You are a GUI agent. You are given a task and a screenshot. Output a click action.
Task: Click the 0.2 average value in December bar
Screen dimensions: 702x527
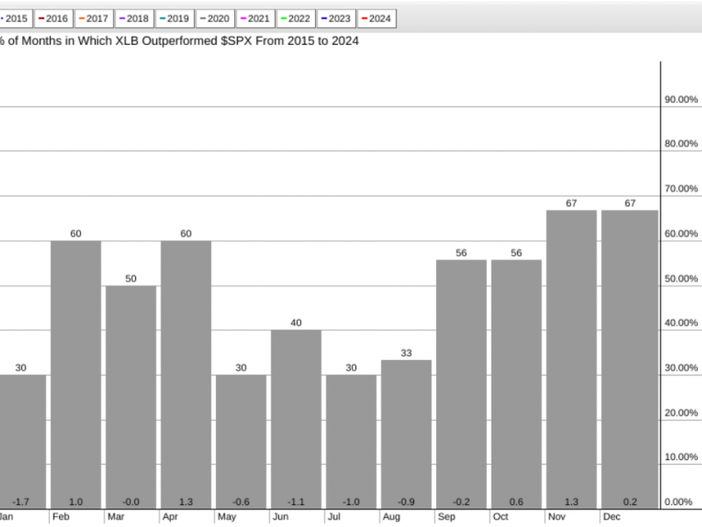(629, 502)
